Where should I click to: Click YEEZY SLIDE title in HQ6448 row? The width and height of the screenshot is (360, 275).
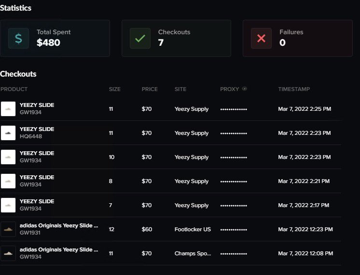[x=37, y=129]
